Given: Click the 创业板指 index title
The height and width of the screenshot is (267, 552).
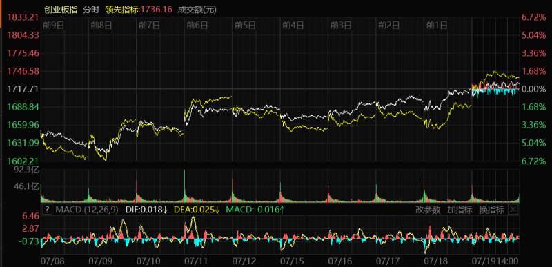Looking at the screenshot, I should (x=61, y=10).
